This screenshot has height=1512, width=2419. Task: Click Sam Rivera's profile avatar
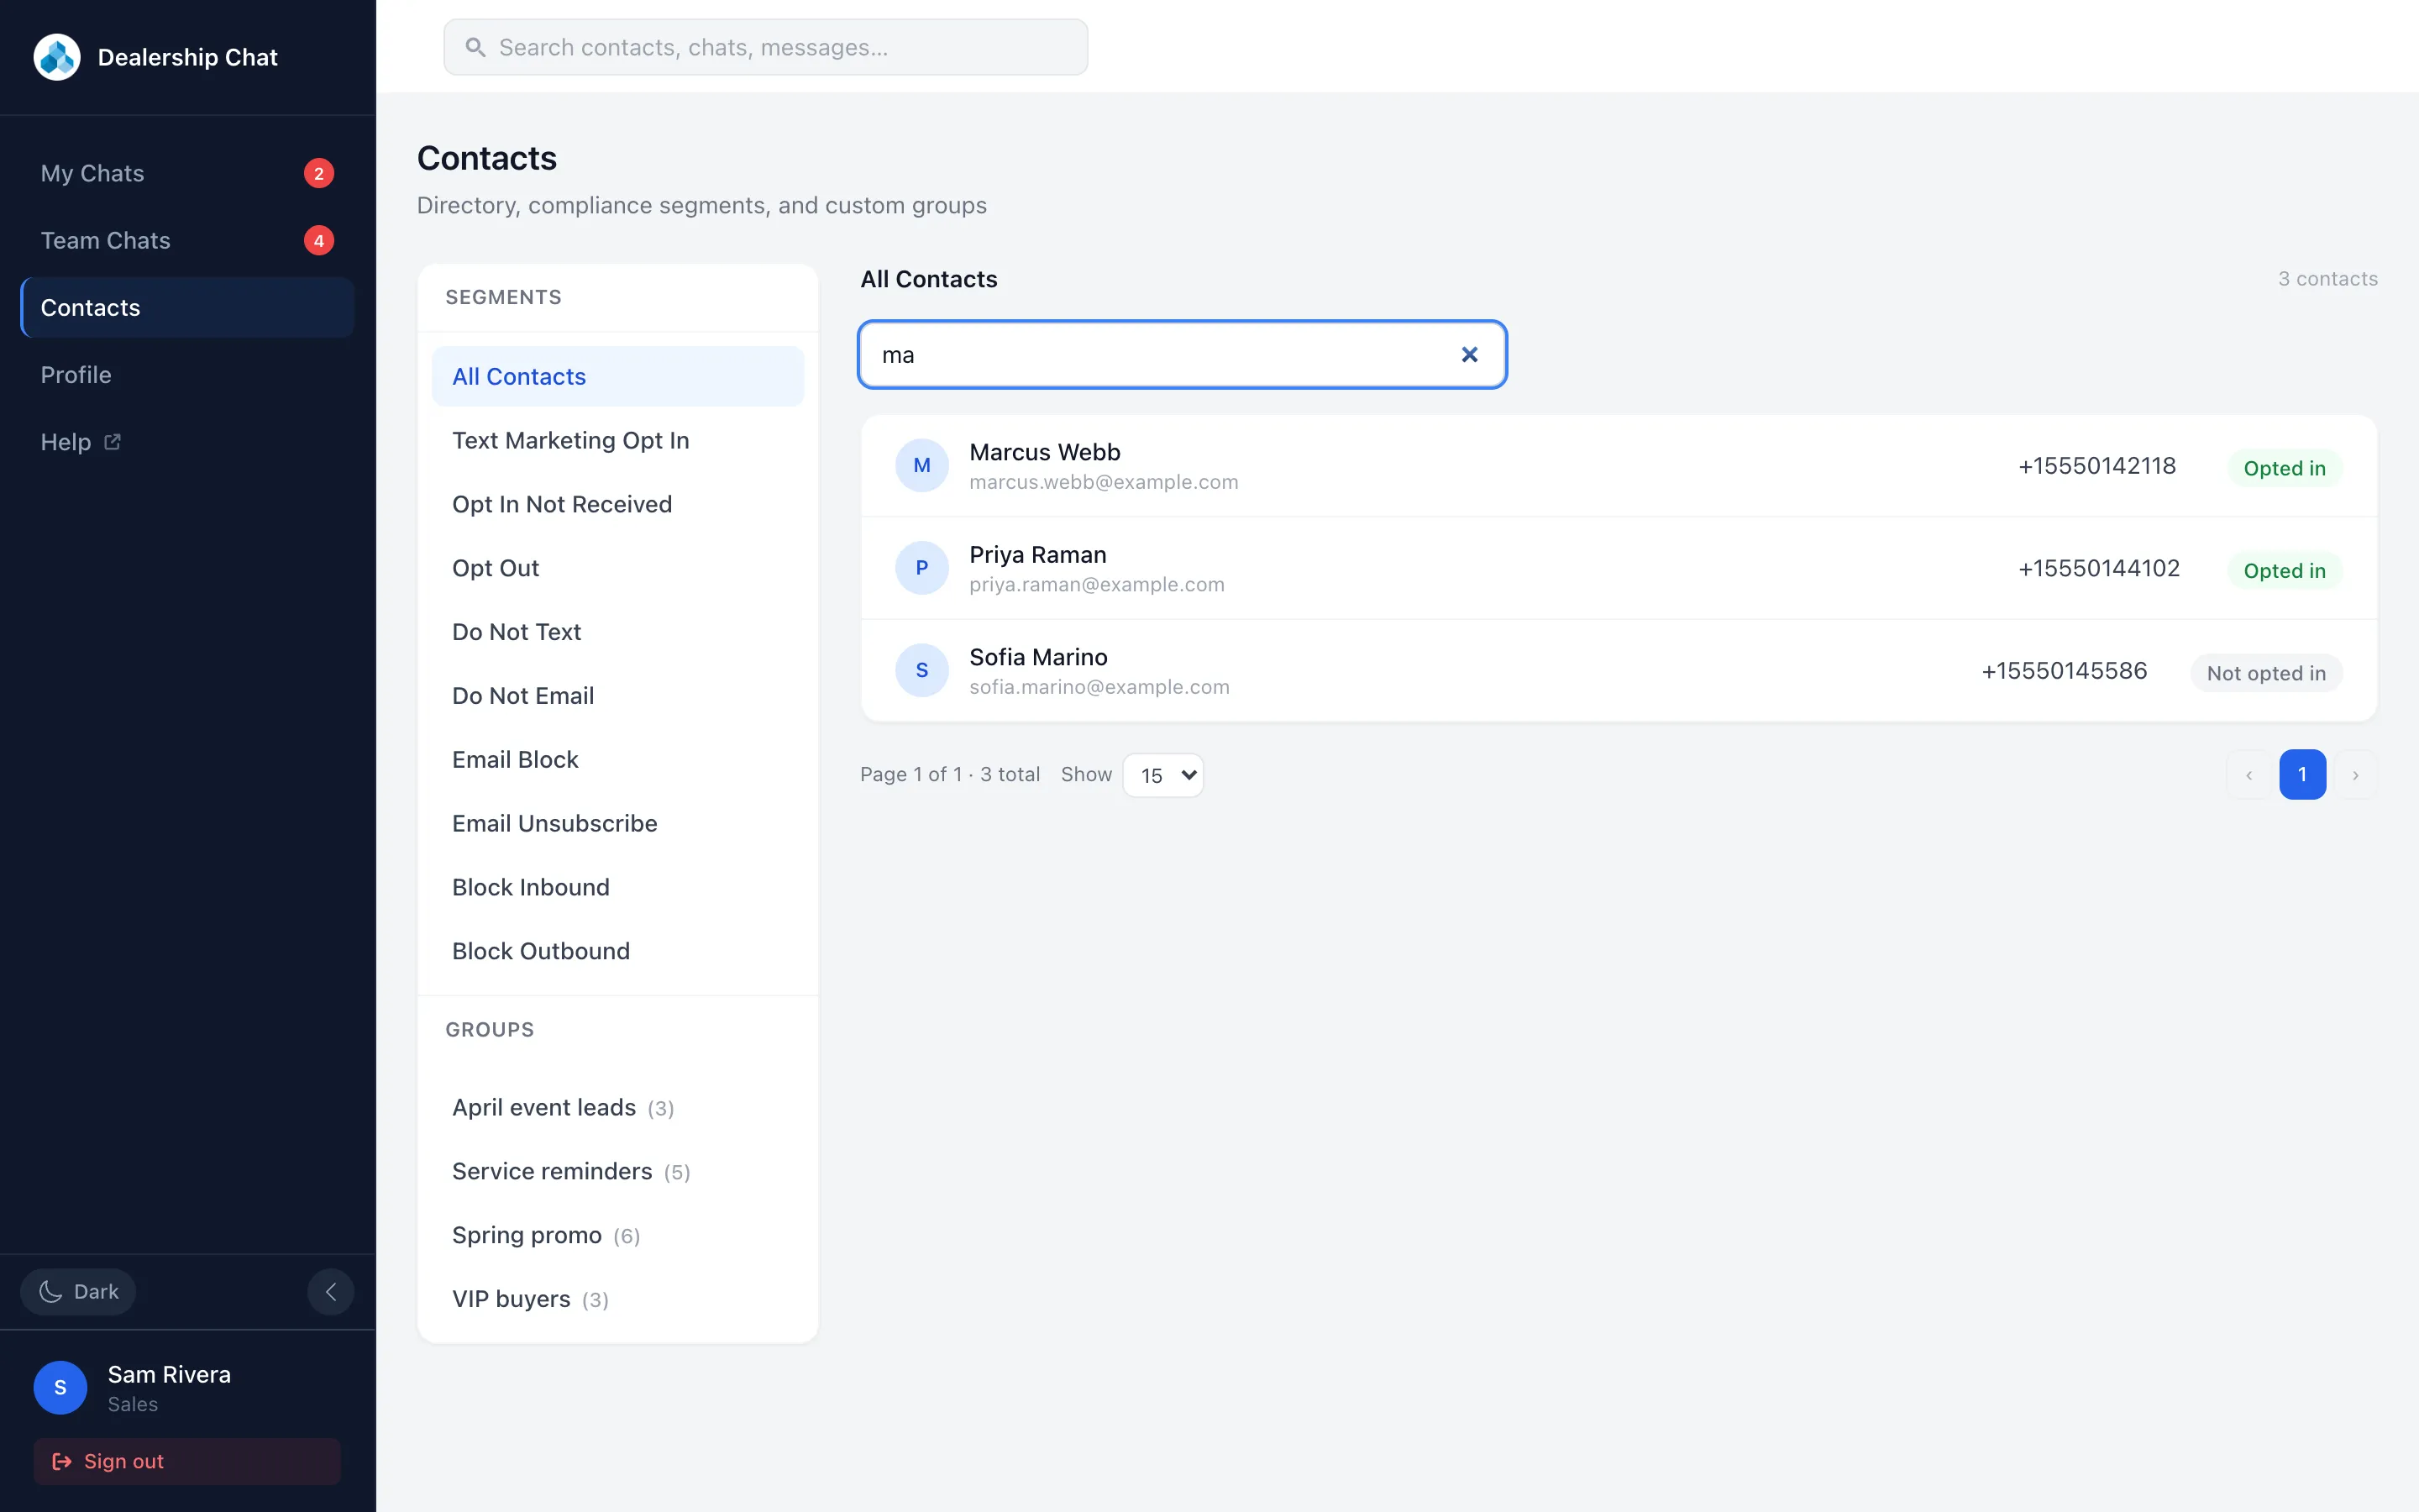[x=60, y=1387]
